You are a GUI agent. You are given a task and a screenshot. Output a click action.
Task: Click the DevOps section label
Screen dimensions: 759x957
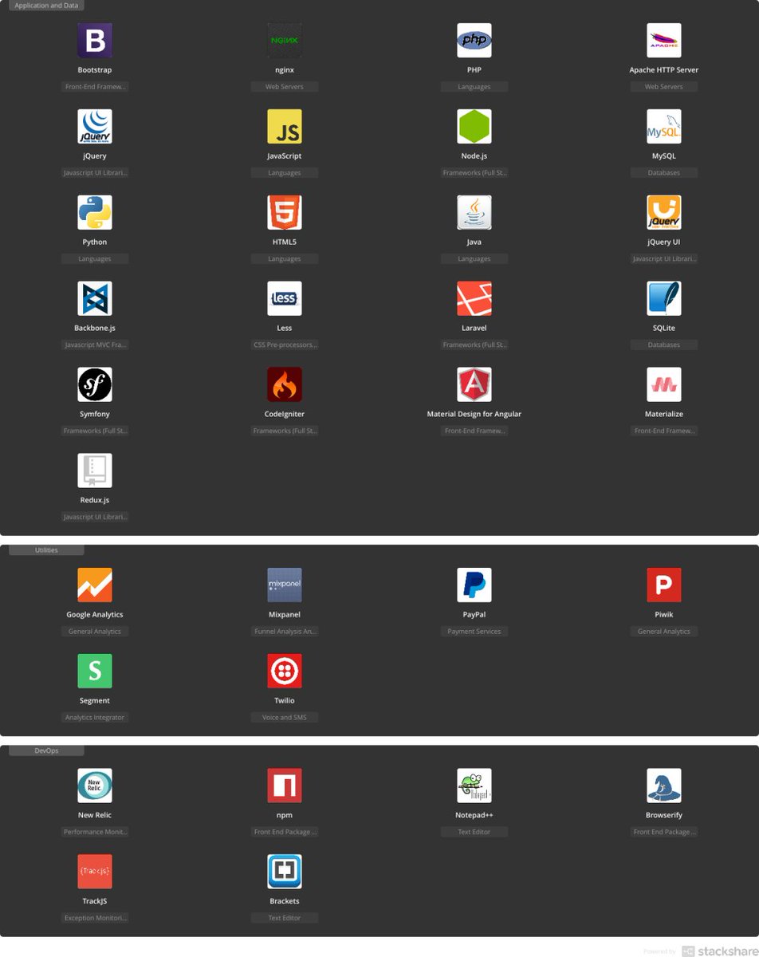45,750
